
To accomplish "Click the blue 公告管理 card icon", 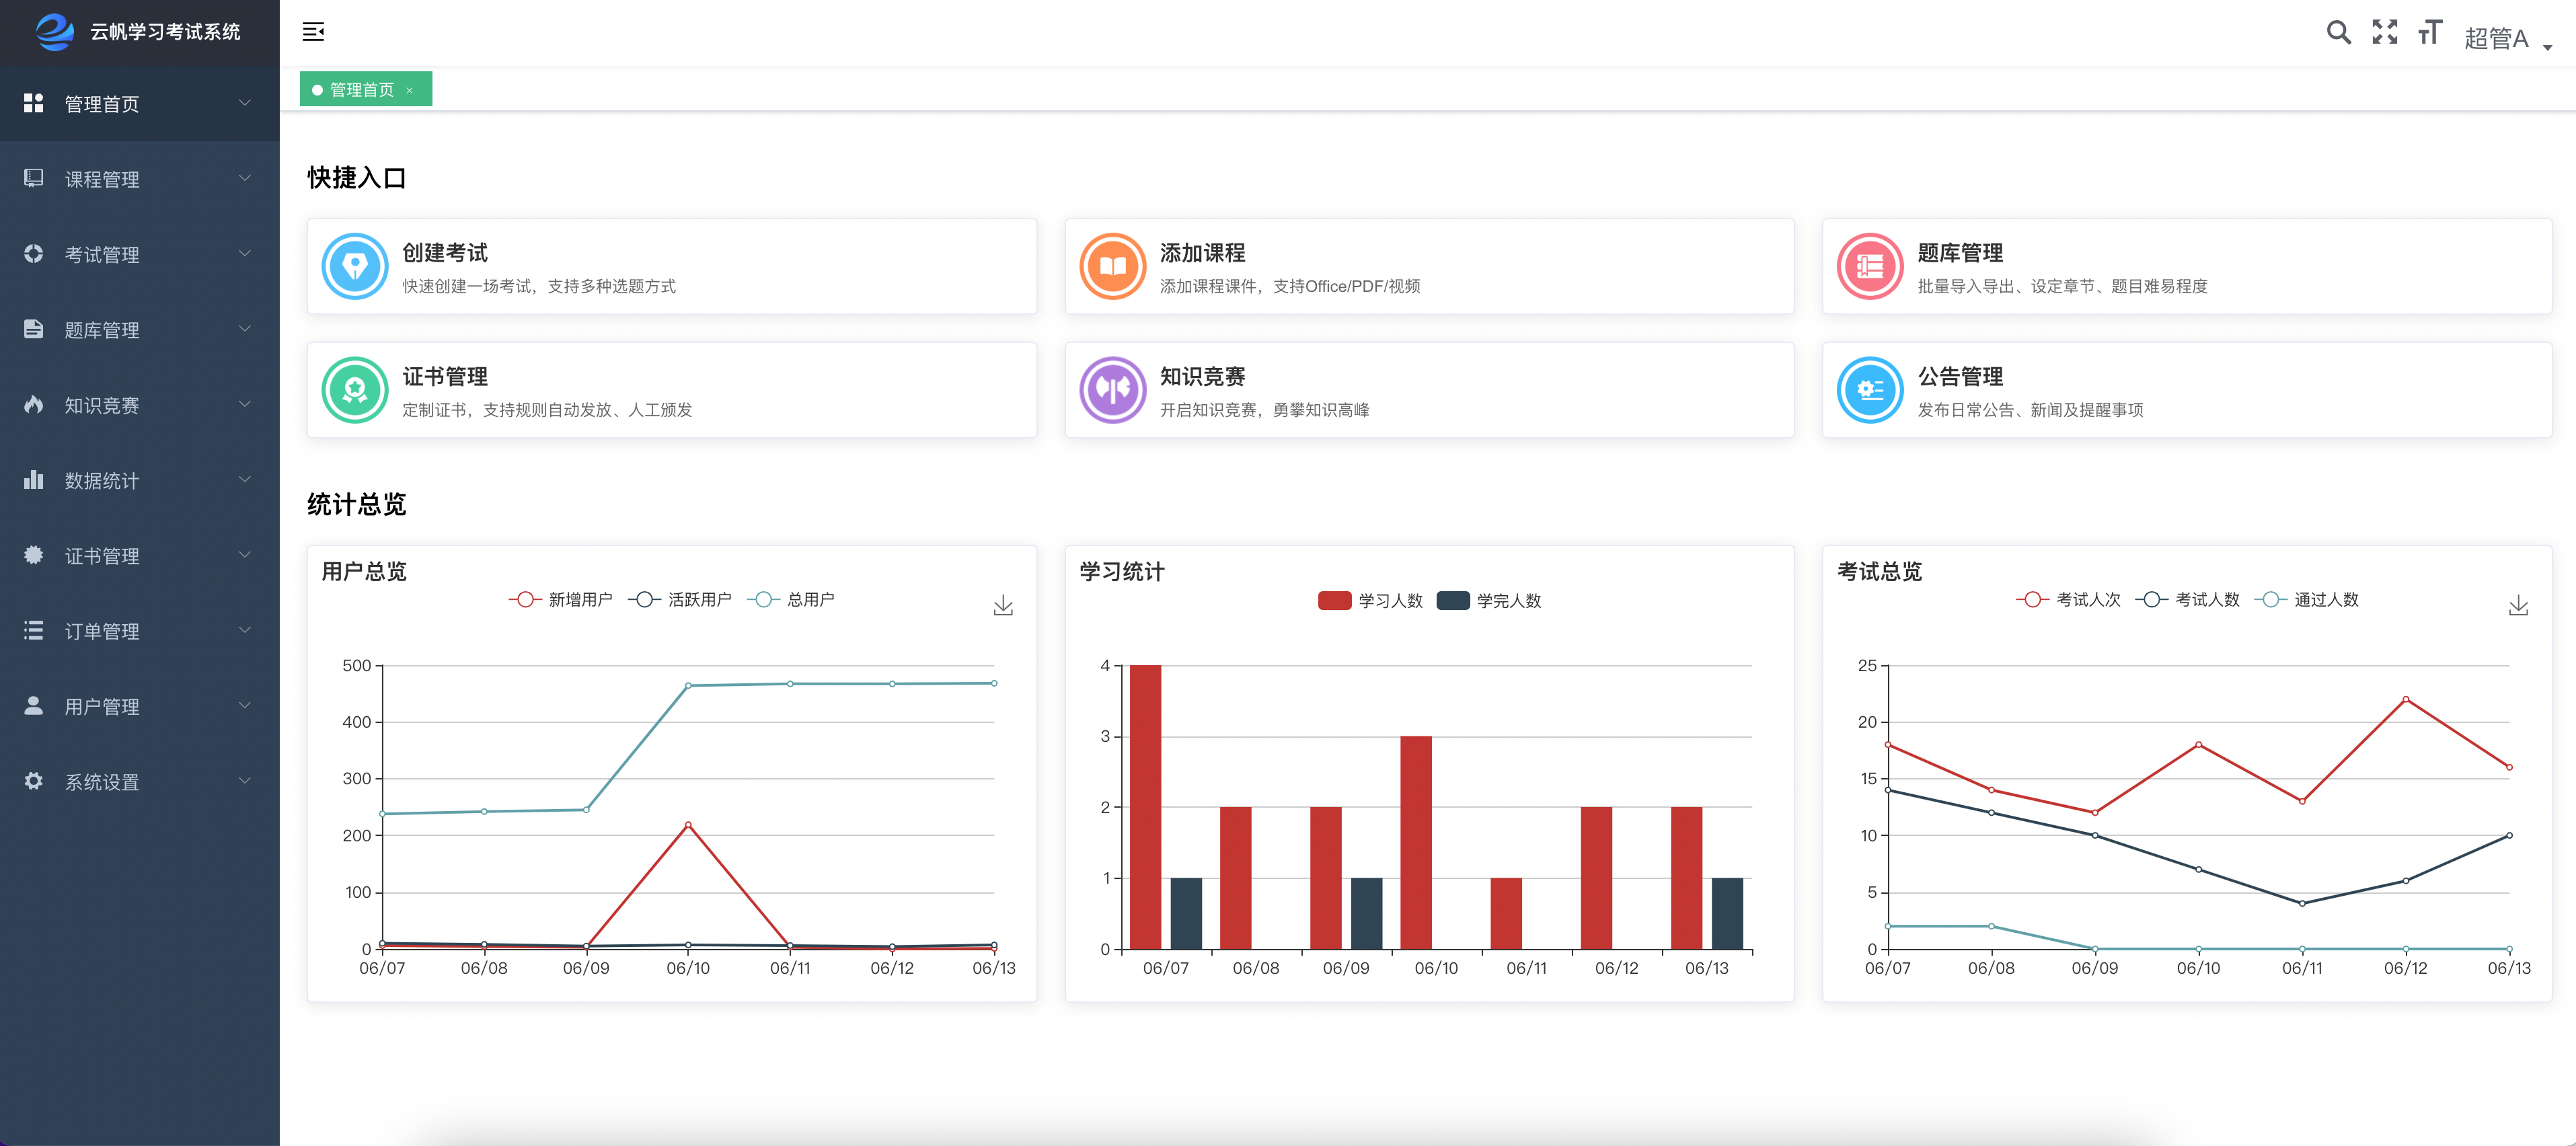I will [1870, 390].
